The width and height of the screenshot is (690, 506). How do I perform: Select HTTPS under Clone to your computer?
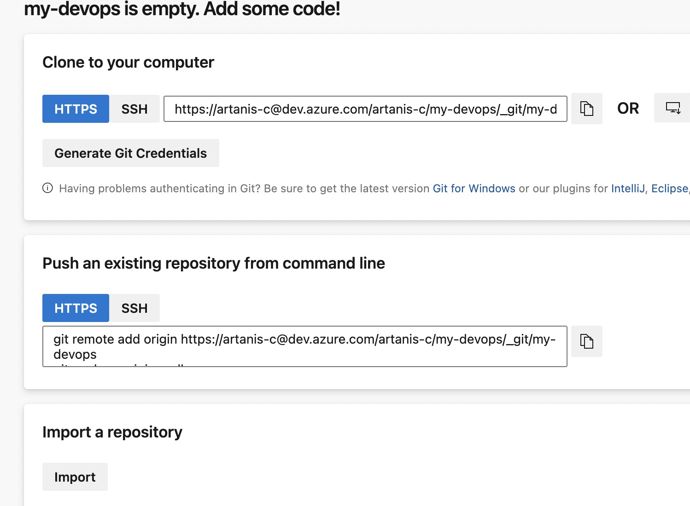pyautogui.click(x=76, y=109)
